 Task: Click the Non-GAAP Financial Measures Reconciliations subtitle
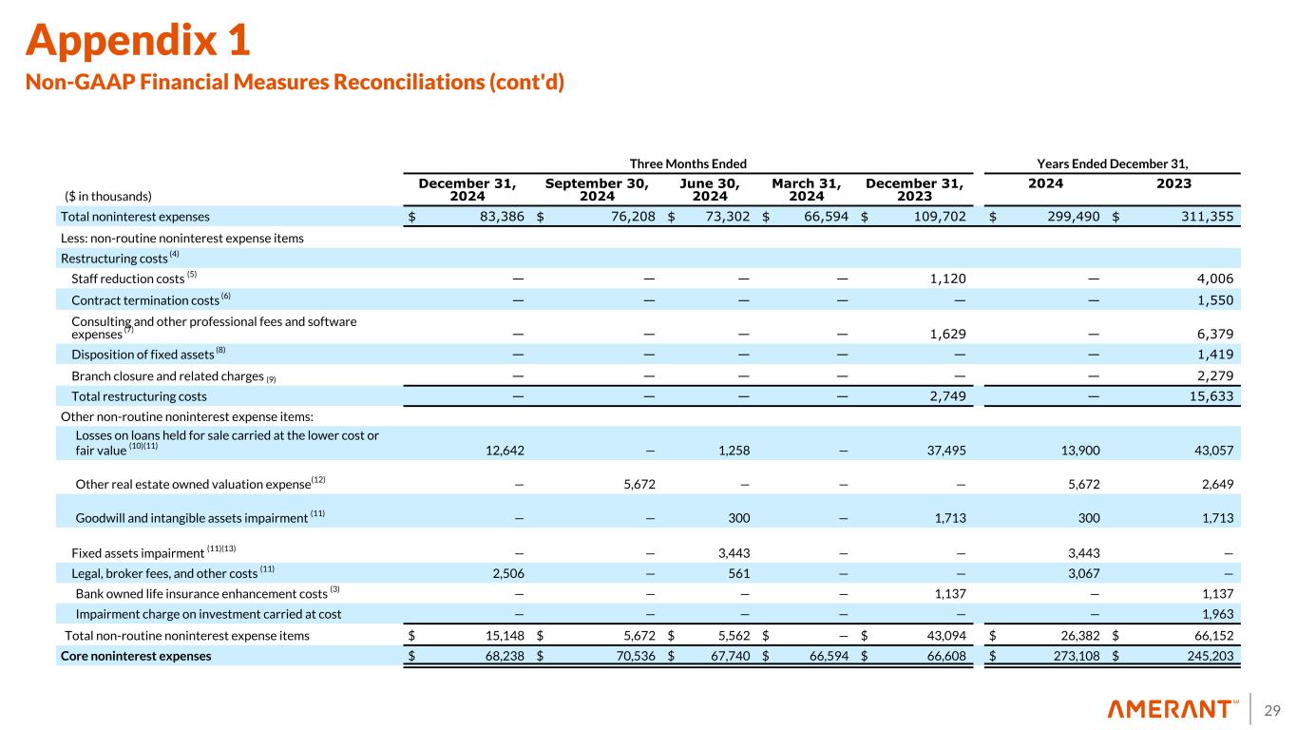[295, 83]
